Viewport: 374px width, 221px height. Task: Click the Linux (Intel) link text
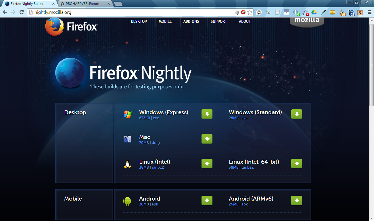155,162
